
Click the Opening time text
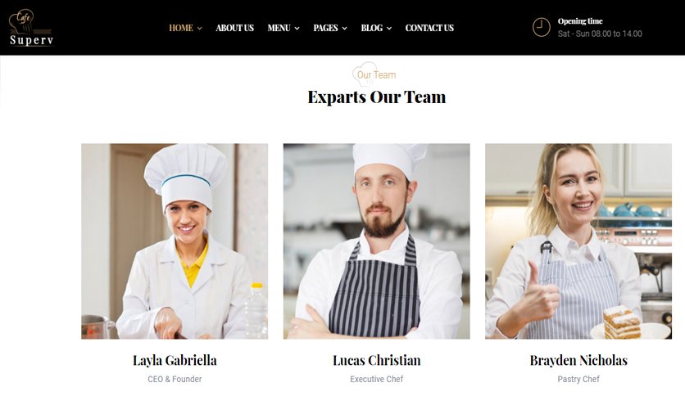point(580,21)
